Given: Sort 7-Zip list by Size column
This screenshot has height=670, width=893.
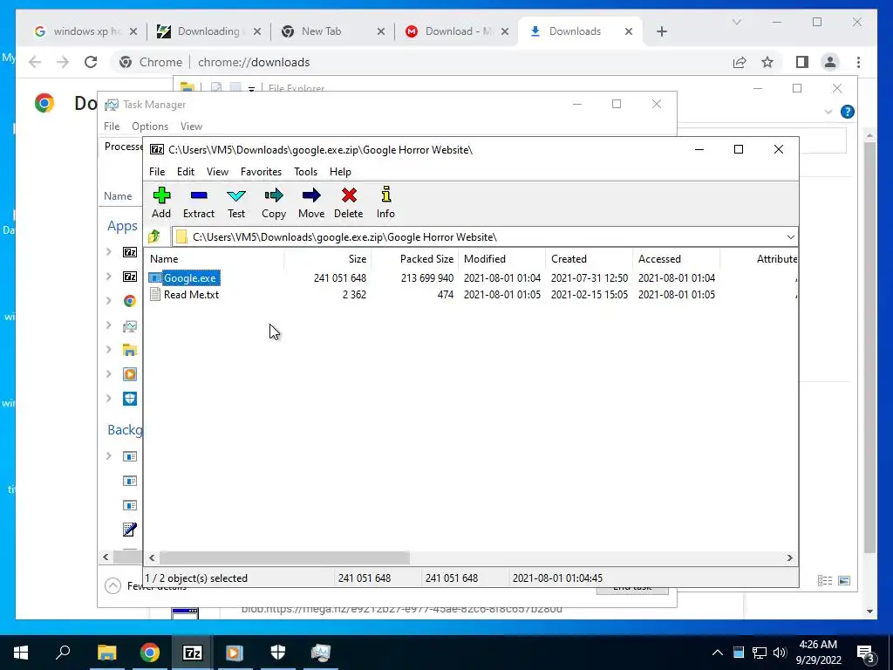Looking at the screenshot, I should click(x=328, y=258).
